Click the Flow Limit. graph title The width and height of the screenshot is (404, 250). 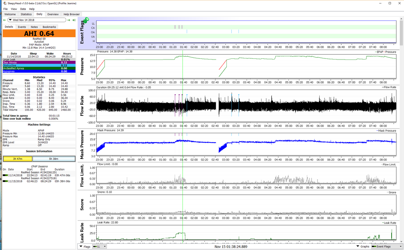coord(82,176)
